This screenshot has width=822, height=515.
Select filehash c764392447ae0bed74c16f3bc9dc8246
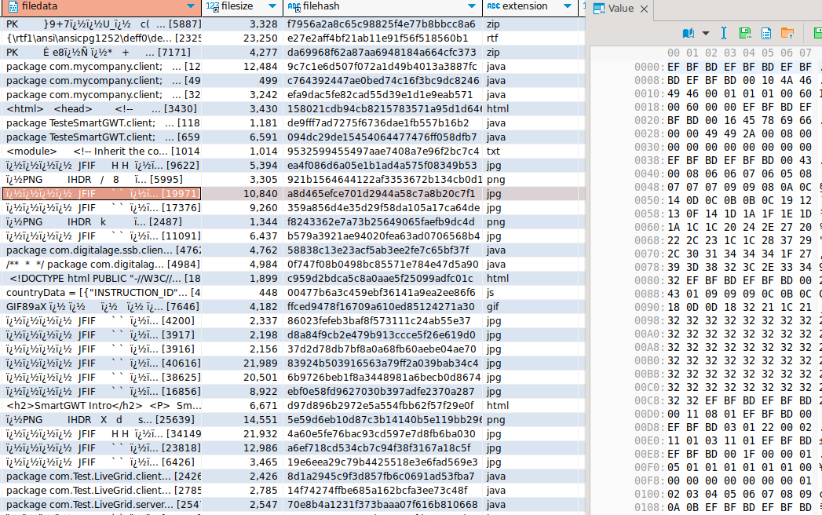coord(382,81)
